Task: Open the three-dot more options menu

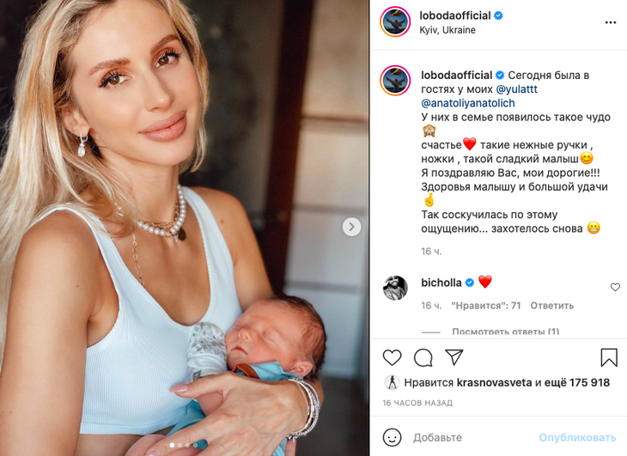Action: coord(610,22)
